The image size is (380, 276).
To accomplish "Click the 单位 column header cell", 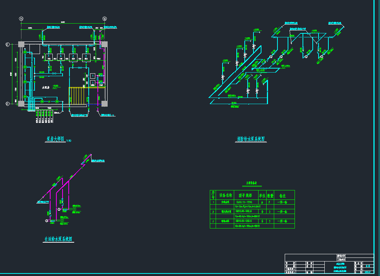I will [x=262, y=195].
